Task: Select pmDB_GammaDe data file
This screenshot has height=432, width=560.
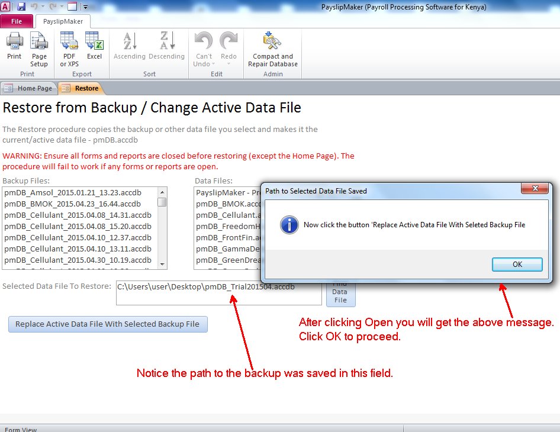Action: [228, 249]
